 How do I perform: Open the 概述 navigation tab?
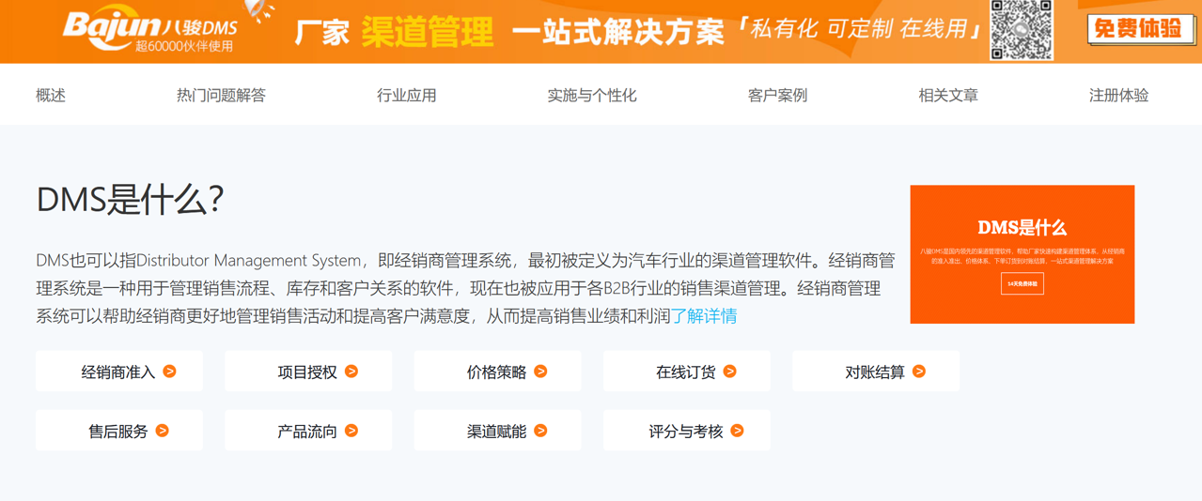tap(51, 95)
